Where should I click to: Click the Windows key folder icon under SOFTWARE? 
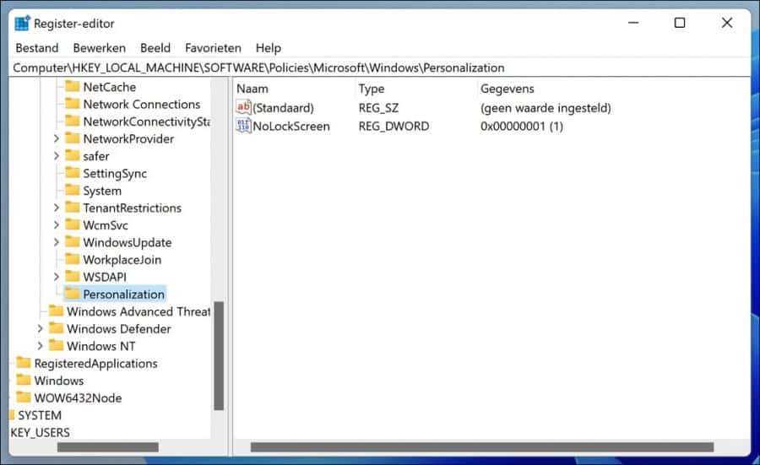click(24, 381)
